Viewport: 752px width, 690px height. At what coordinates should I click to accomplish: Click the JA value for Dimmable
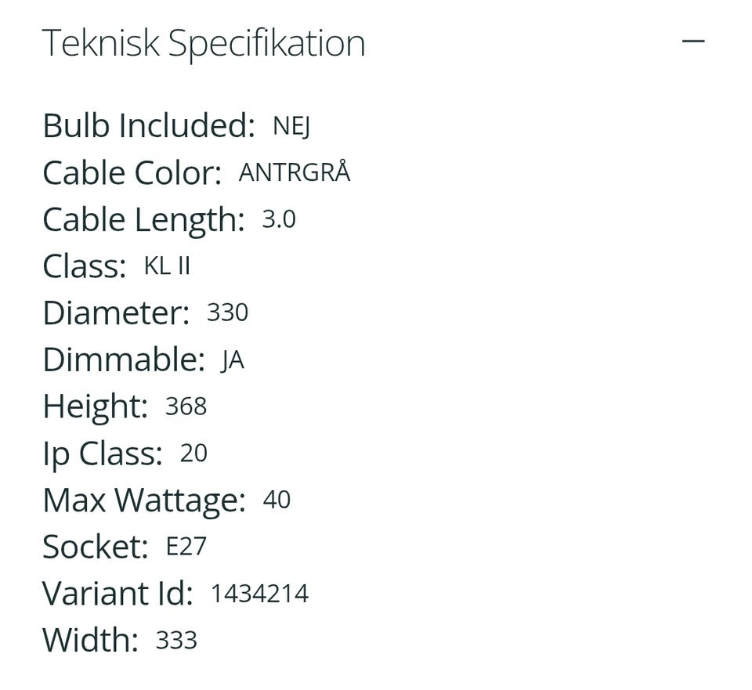click(233, 361)
